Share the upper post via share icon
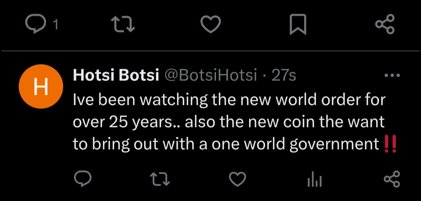 point(385,24)
